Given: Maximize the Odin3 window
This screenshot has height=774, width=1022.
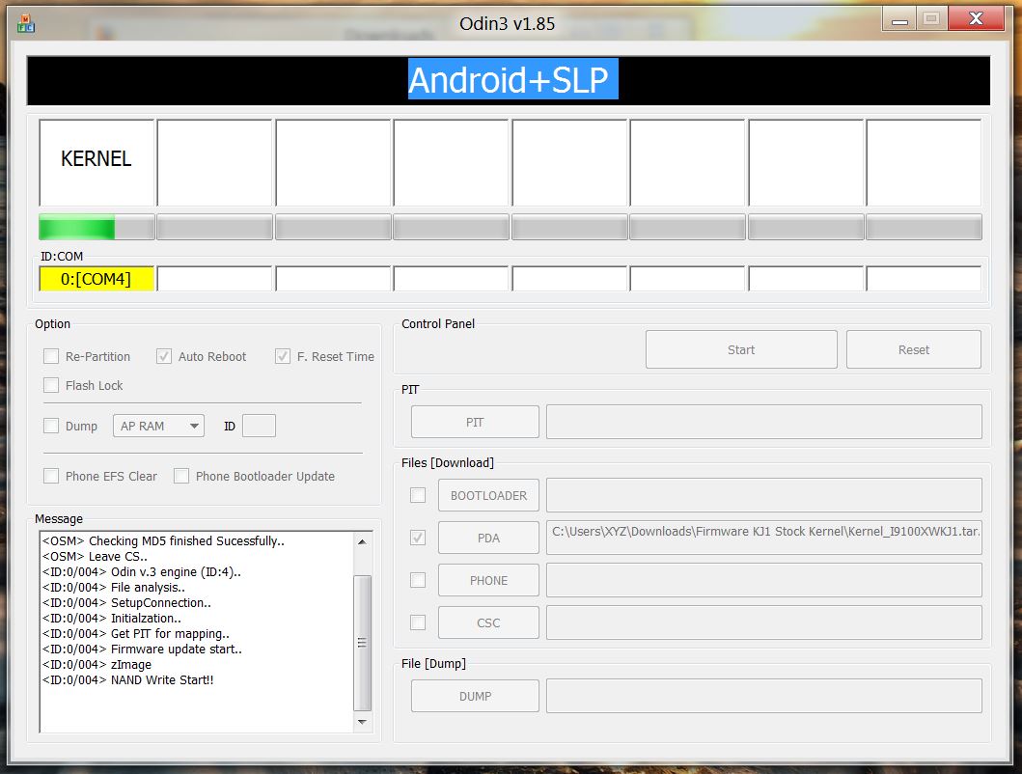Looking at the screenshot, I should point(932,19).
